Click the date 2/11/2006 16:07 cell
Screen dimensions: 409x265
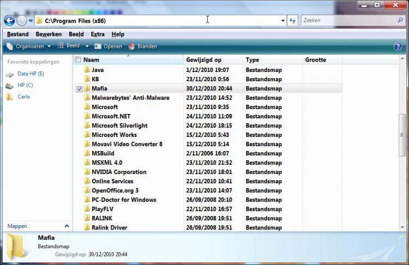[207, 153]
